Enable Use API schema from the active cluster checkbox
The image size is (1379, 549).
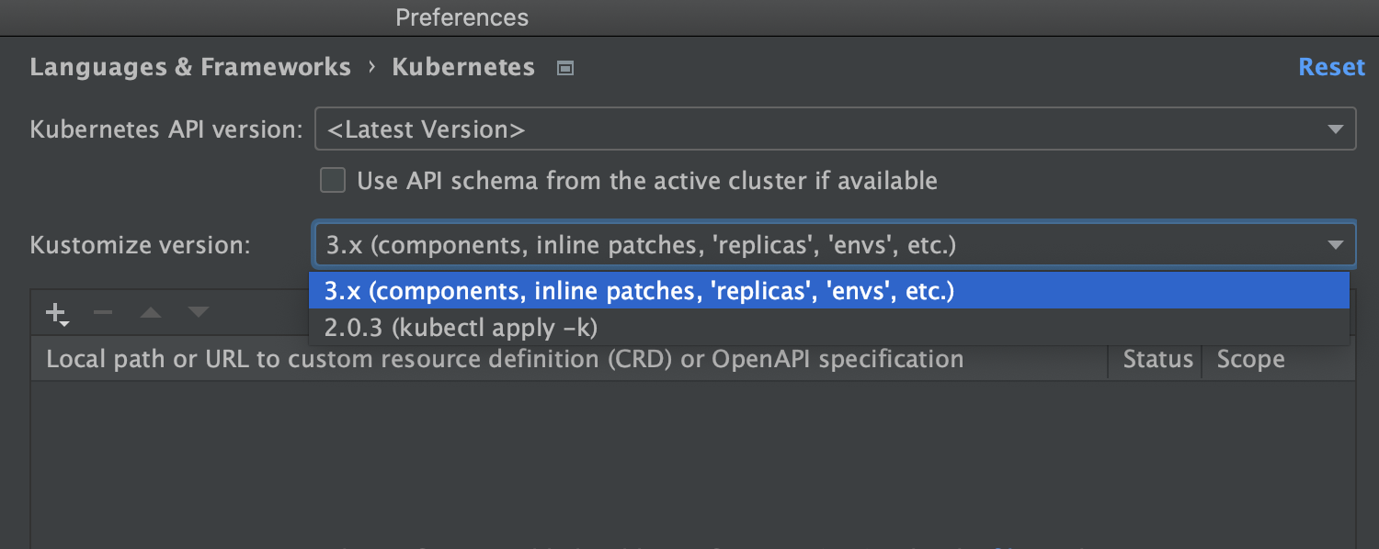[x=333, y=180]
